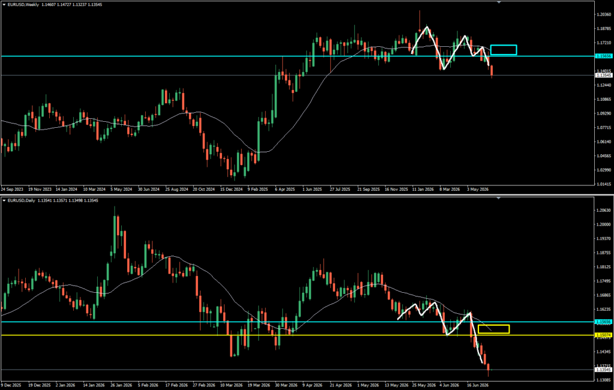Click the 16 Nov 2025 date on Weekly axis
Screen dimensions: 614x390
coord(396,190)
